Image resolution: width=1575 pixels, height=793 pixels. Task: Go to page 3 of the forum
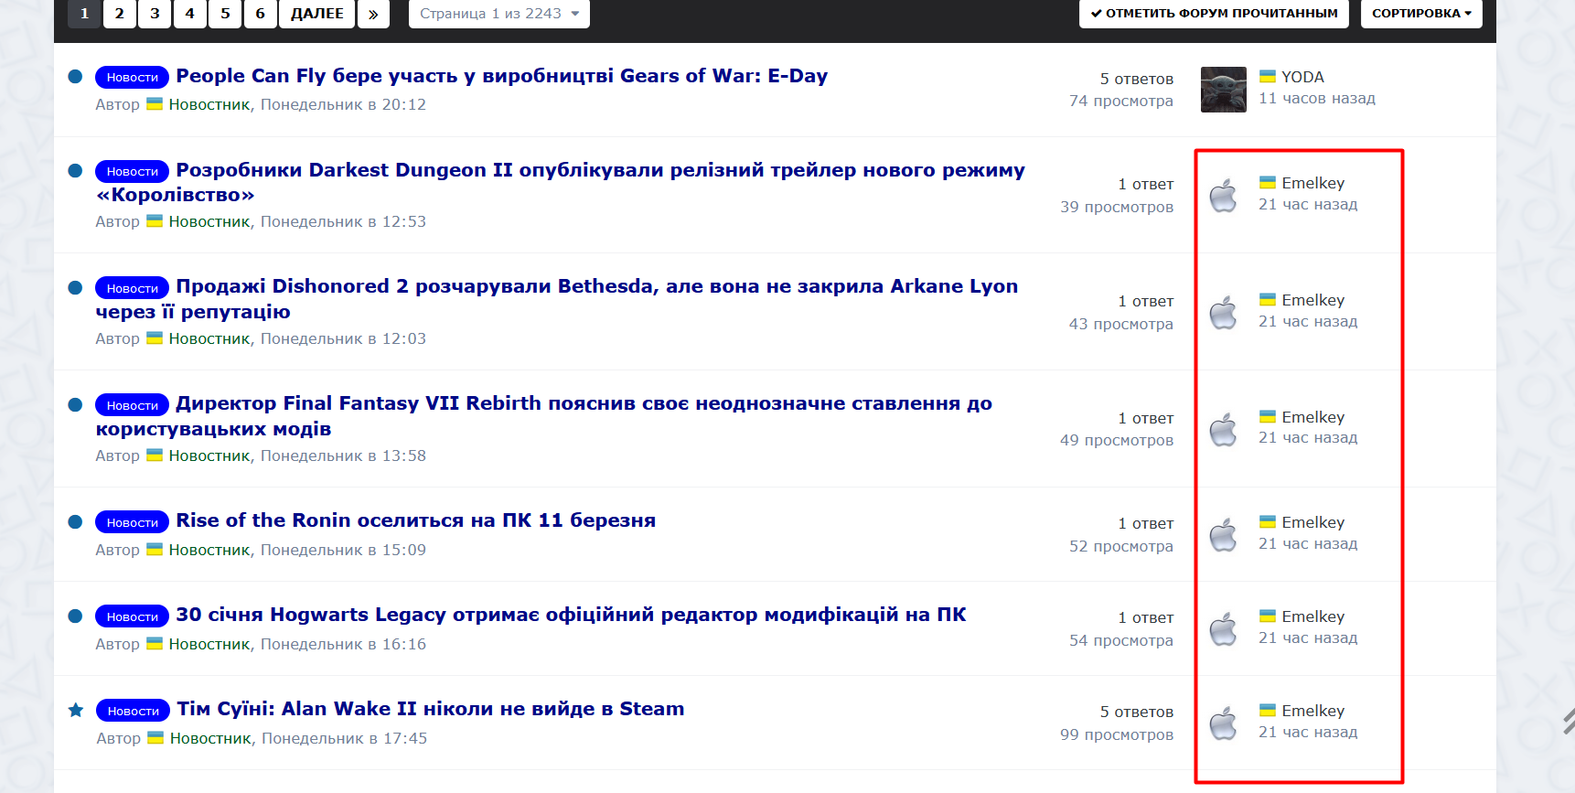pyautogui.click(x=155, y=14)
